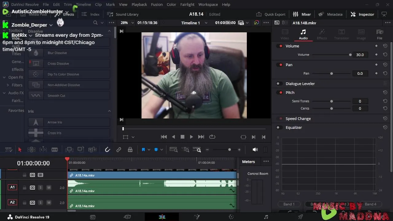
Task: Click the position lock padlock icon
Action: [130, 150]
